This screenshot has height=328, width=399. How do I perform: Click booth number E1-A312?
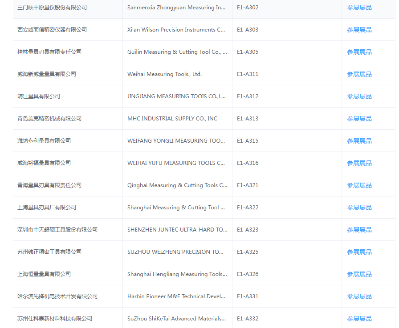pyautogui.click(x=248, y=96)
